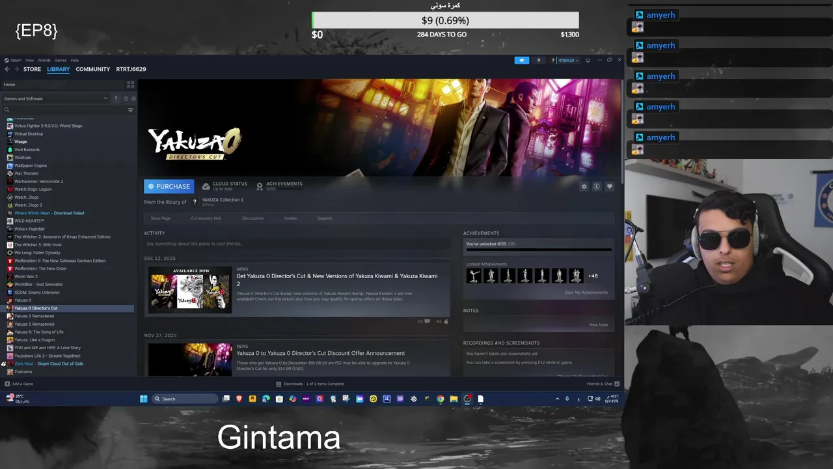Image resolution: width=833 pixels, height=469 pixels.
Task: Click the Dec 12 news thumbnail image
Action: pyautogui.click(x=189, y=290)
